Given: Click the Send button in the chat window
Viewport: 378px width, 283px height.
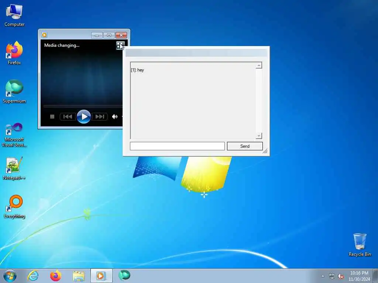Looking at the screenshot, I should coord(245,146).
